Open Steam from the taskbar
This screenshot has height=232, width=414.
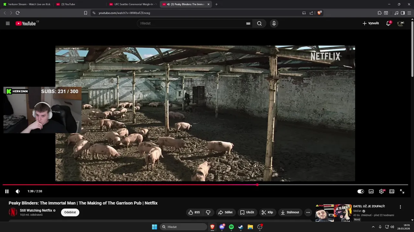pos(241,227)
